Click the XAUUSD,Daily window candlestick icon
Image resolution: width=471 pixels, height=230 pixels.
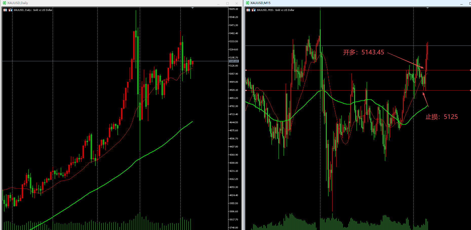point(4,3)
